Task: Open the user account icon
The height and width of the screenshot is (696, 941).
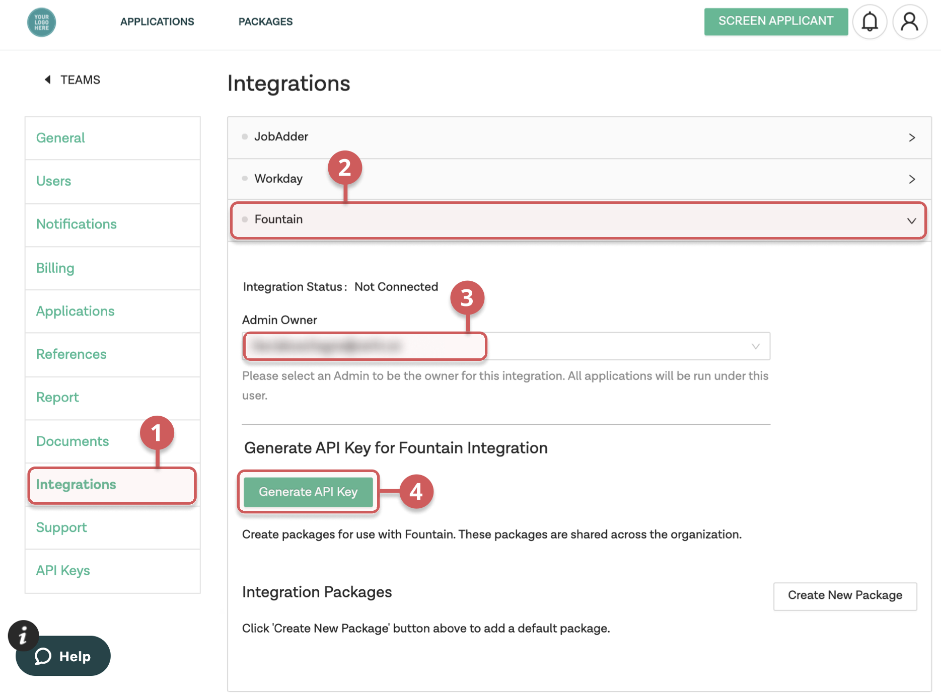Action: [909, 22]
